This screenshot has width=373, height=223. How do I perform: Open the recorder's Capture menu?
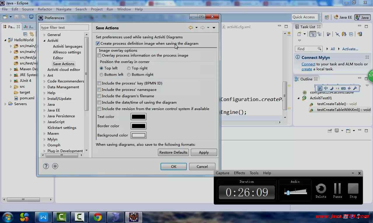tap(223, 173)
